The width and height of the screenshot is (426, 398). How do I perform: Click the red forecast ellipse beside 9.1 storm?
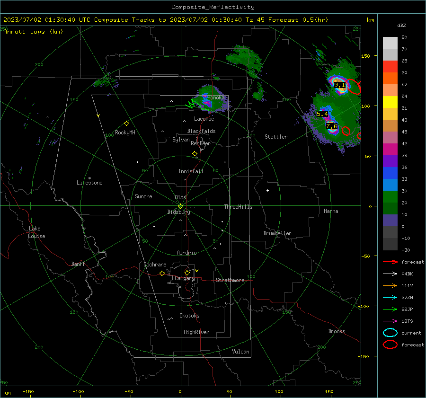pos(353,87)
